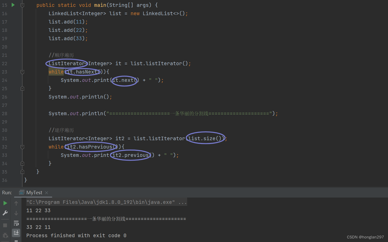Click the 'main' method name on line 15
388x242 pixels.
point(100,5)
